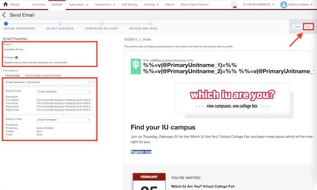This screenshot has width=317, height=190.
Task: Click the From Options label
Action: click(10, 70)
